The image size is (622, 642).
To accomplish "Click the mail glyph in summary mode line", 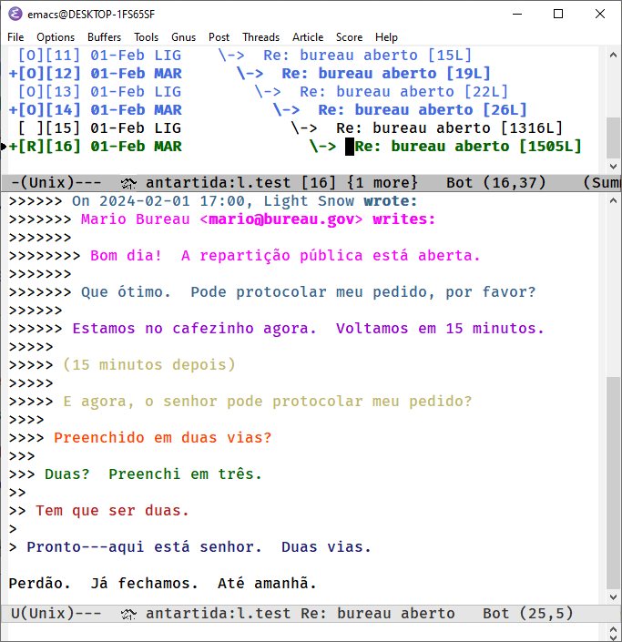I will (x=127, y=182).
